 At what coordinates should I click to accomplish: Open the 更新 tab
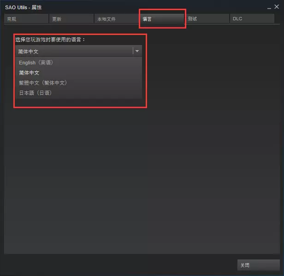pyautogui.click(x=71, y=18)
